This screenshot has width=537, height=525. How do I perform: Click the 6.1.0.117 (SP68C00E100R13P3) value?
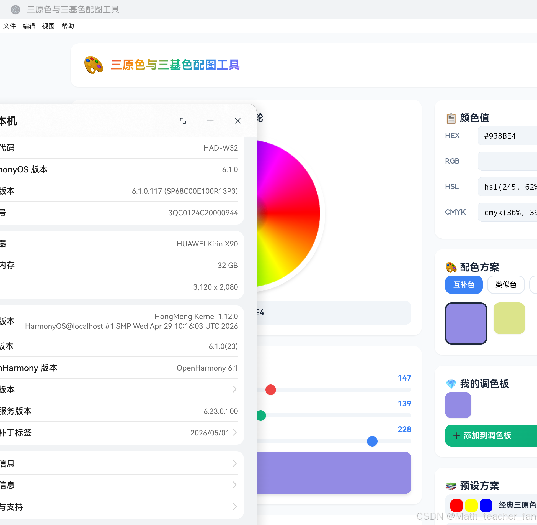185,191
